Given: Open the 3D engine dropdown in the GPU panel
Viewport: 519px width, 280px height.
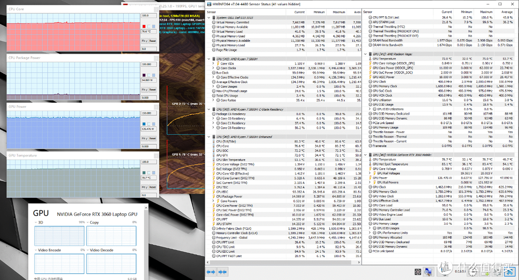Looking at the screenshot, I should coord(36,222).
